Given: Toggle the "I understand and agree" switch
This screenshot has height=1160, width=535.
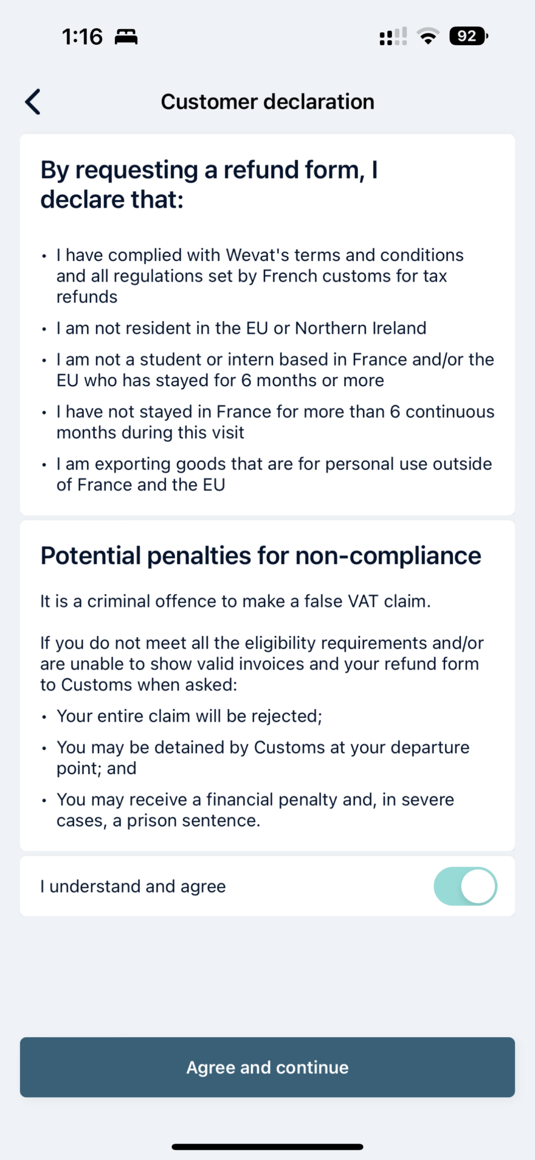Looking at the screenshot, I should (465, 886).
